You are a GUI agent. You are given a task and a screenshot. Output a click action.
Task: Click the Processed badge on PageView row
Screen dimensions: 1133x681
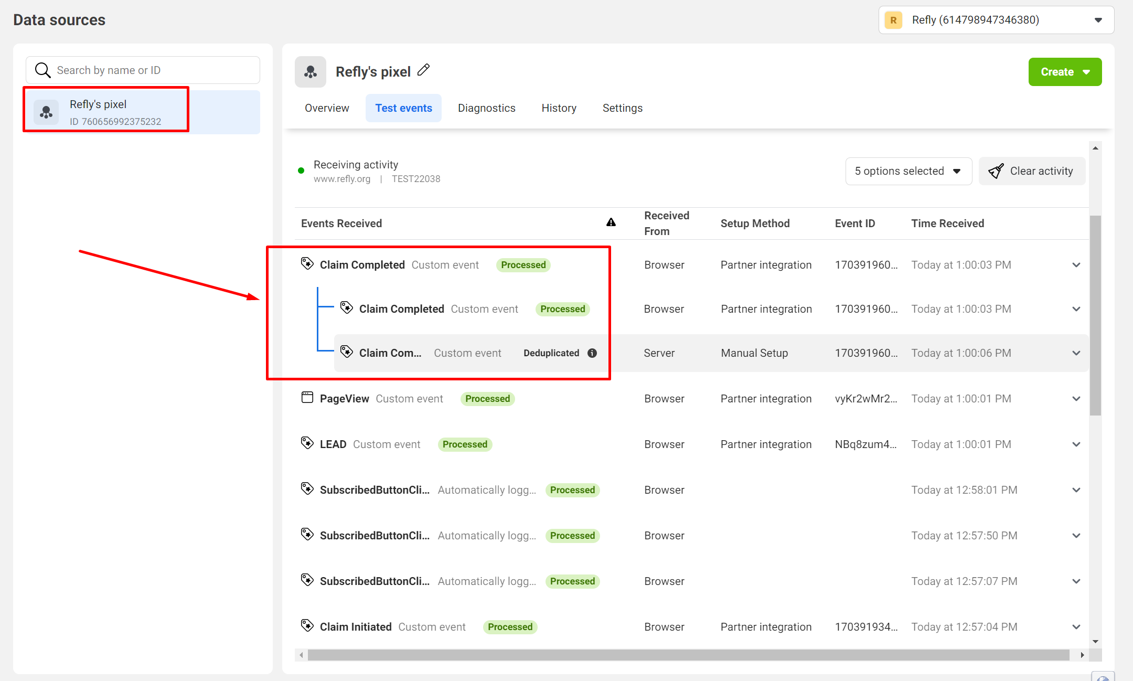click(x=487, y=399)
